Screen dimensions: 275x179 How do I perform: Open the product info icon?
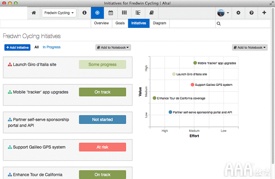(84, 13)
